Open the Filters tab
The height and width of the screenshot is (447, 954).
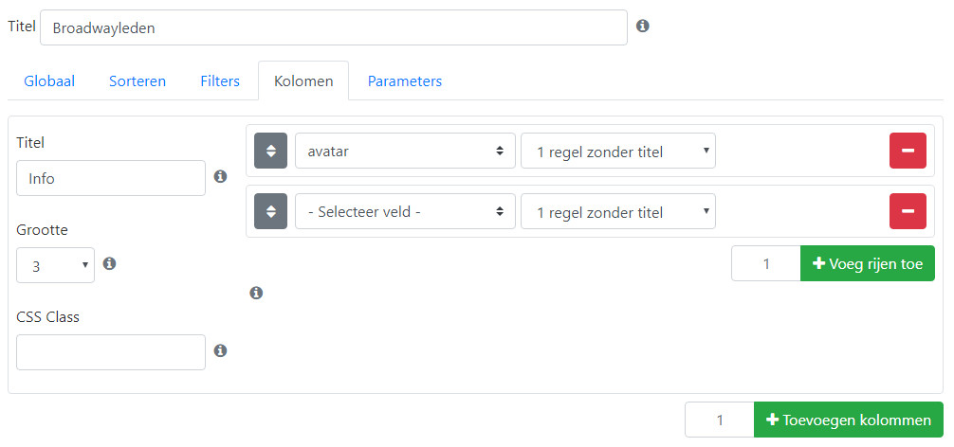[220, 80]
